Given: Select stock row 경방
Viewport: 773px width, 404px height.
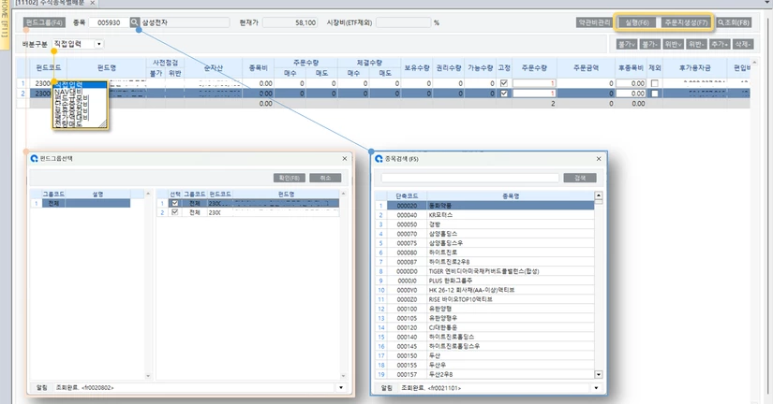Looking at the screenshot, I should click(485, 224).
